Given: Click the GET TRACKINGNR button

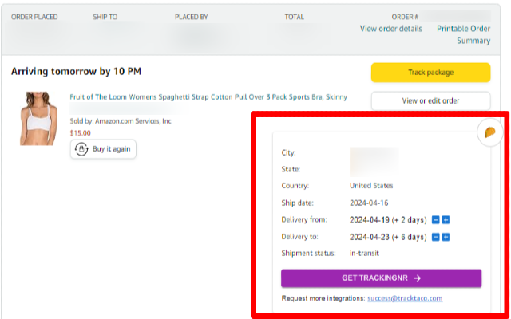Looking at the screenshot, I should tap(382, 278).
